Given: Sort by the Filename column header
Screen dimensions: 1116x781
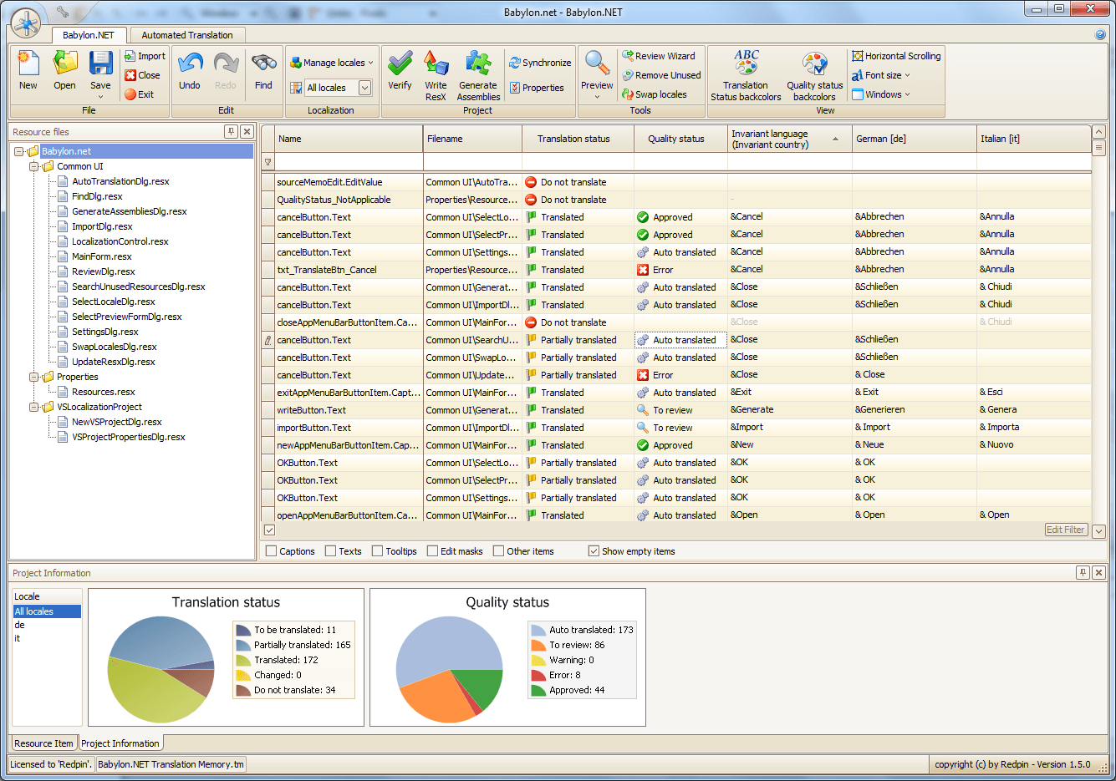Looking at the screenshot, I should coord(472,139).
